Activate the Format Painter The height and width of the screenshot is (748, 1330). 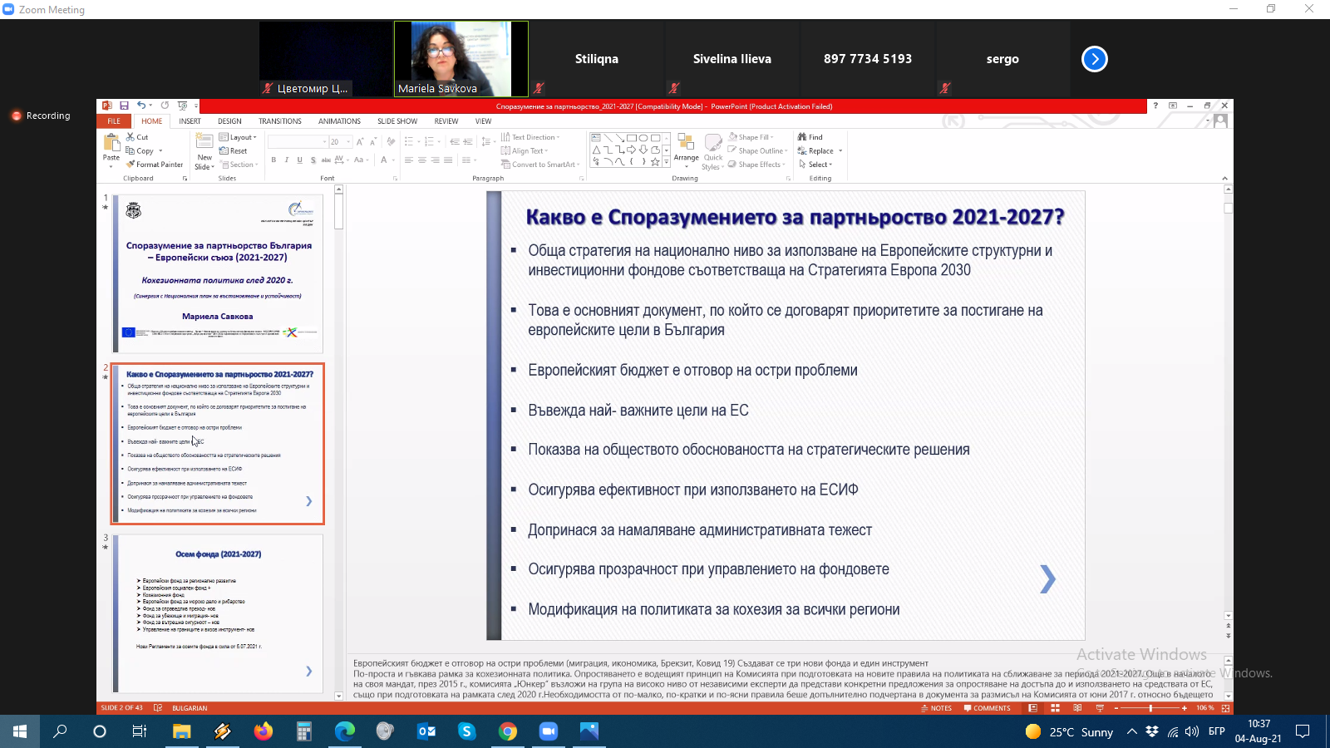(155, 165)
